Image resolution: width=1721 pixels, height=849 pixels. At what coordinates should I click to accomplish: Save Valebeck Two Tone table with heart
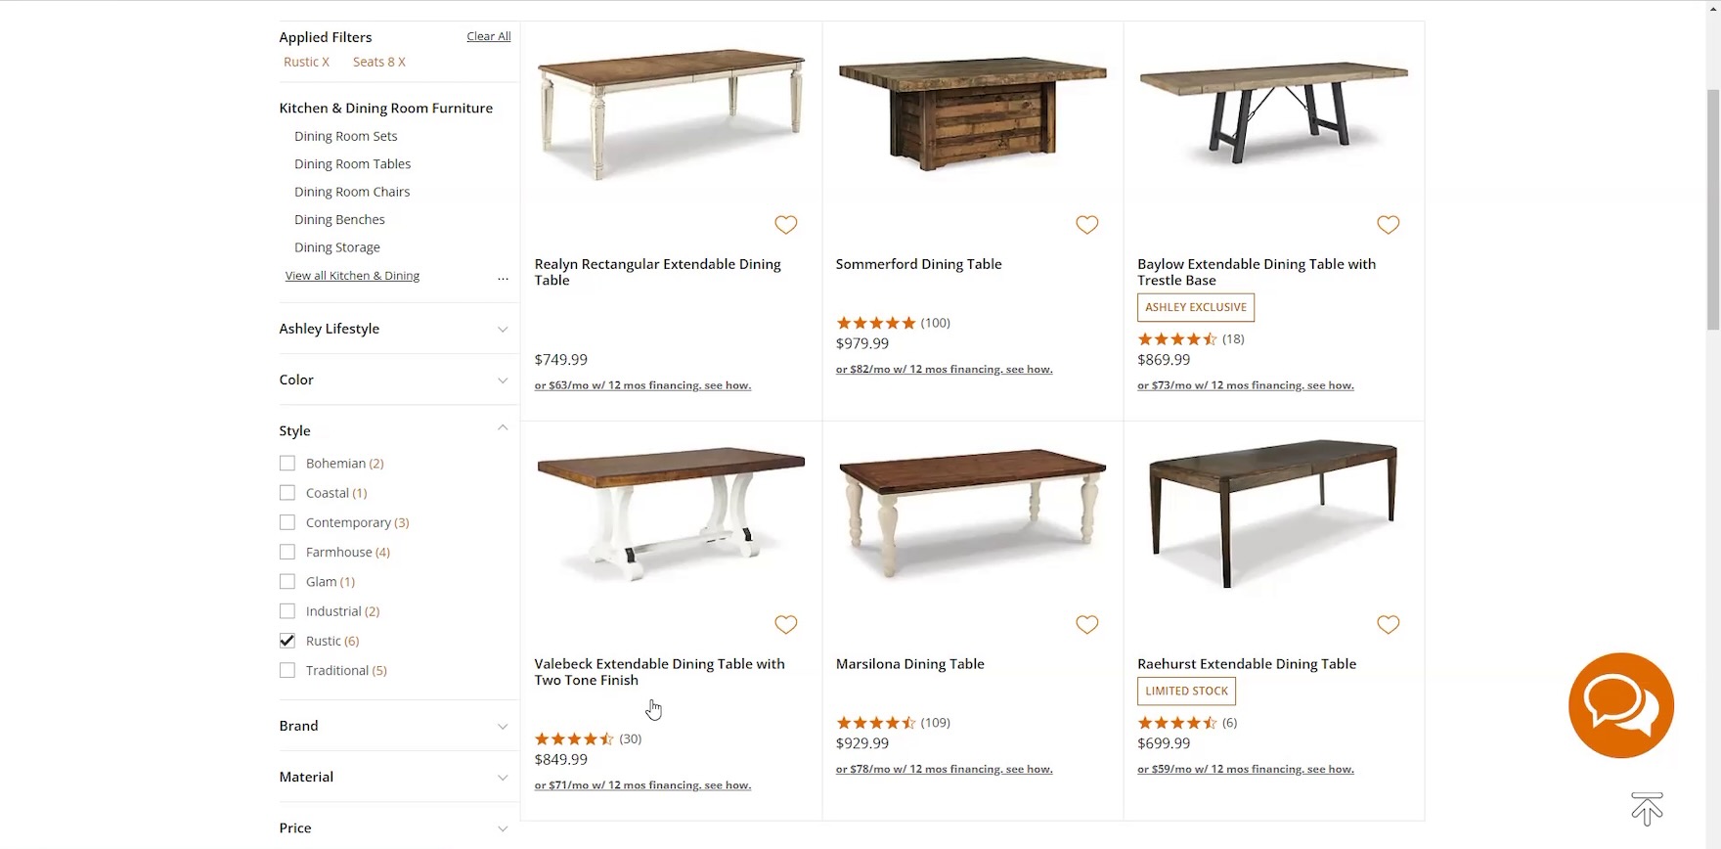(x=786, y=624)
